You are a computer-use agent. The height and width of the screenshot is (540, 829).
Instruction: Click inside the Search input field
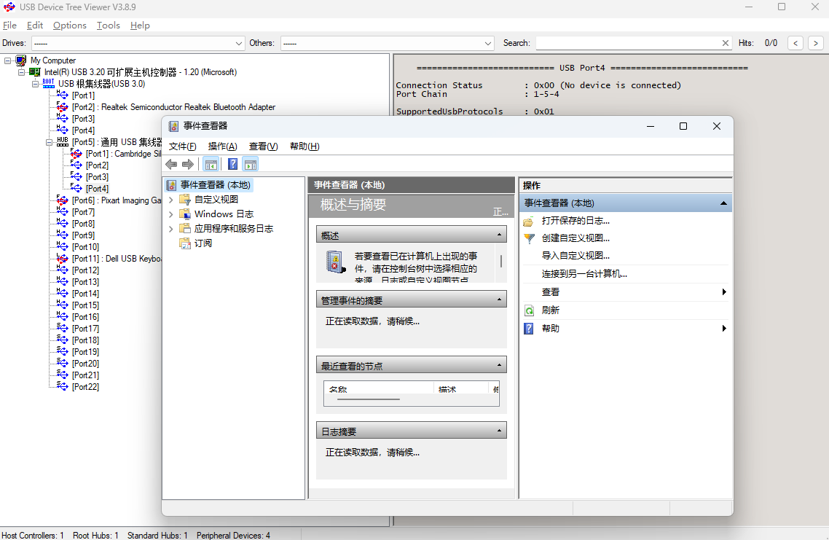[626, 42]
